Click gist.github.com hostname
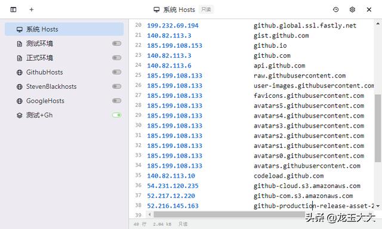The width and height of the screenshot is (382, 229). (281, 36)
